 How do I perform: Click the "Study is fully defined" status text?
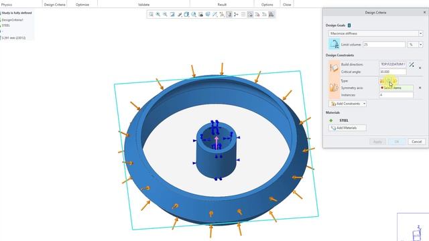[x=17, y=13]
